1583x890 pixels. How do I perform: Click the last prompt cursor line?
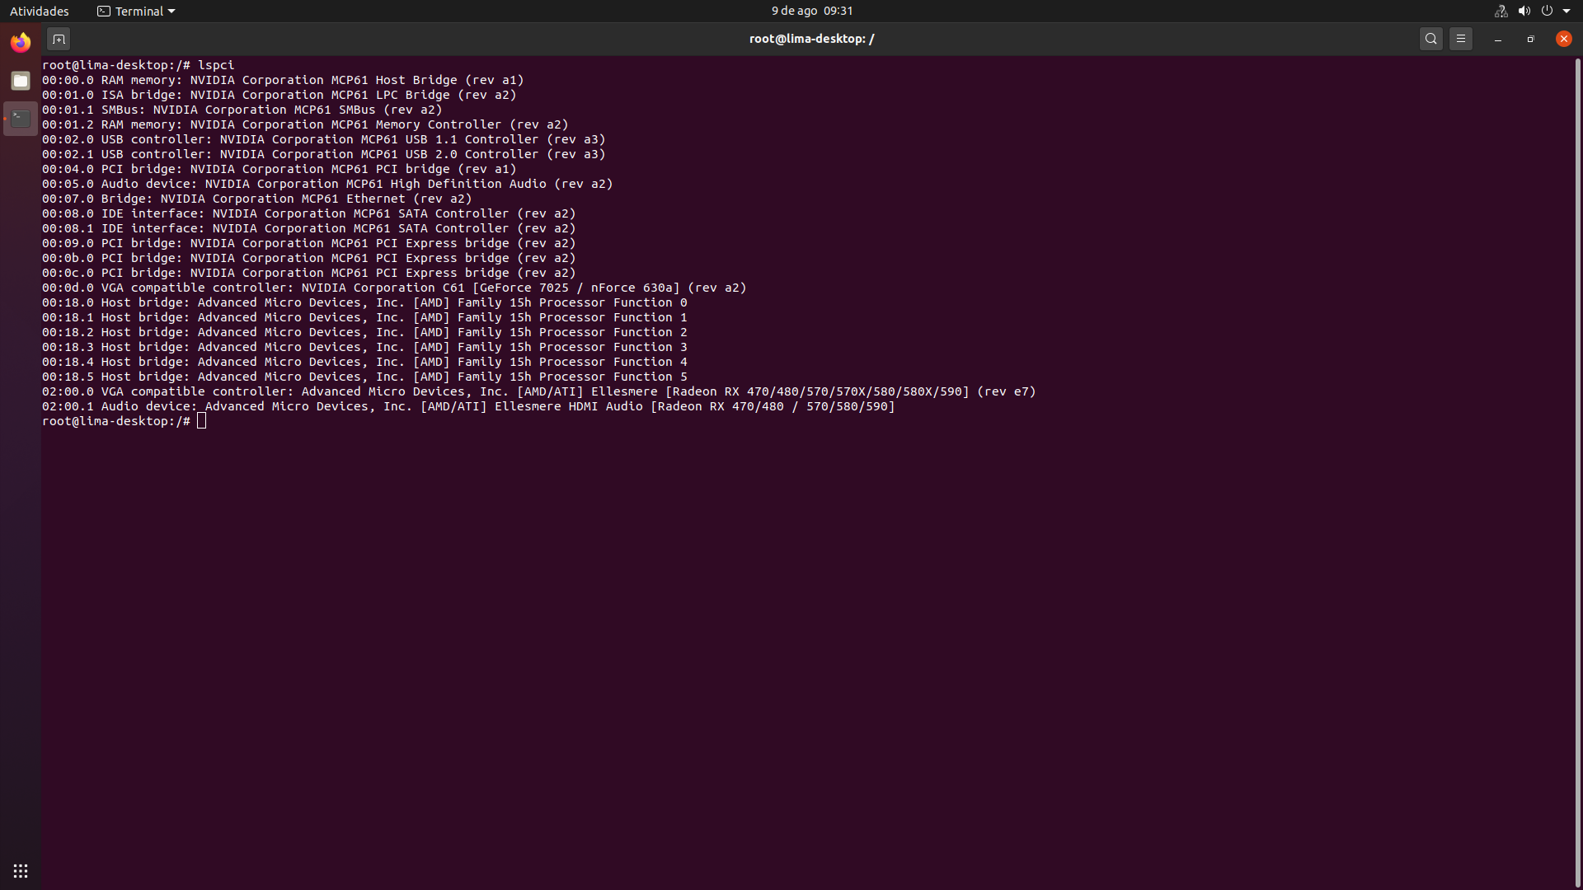pos(124,421)
